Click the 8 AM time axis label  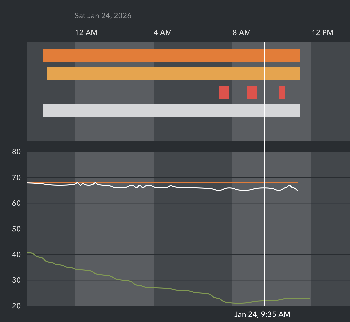[242, 33]
